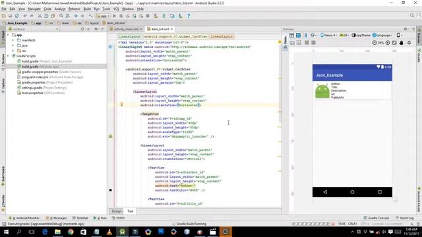422x237 pixels.
Task: Zoom in the layout preview
Action: click(388, 43)
